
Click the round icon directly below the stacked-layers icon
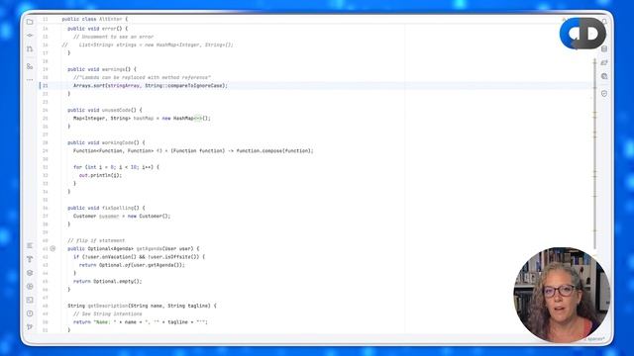pyautogui.click(x=30, y=287)
